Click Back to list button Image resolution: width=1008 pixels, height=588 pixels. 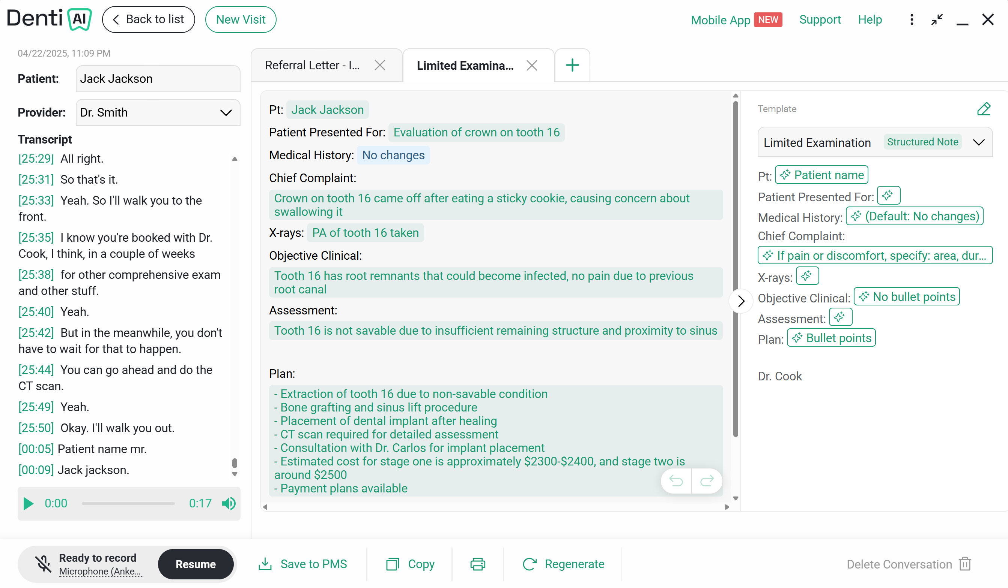point(148,19)
